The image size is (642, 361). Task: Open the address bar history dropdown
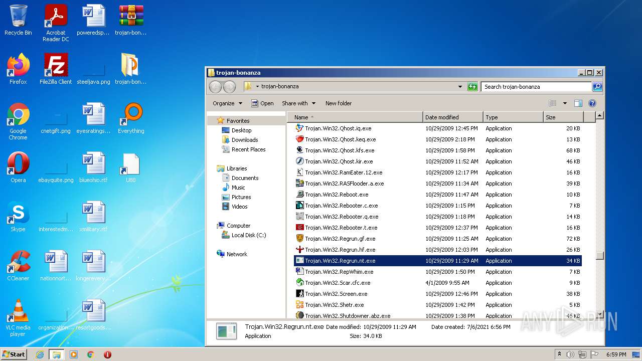click(460, 87)
